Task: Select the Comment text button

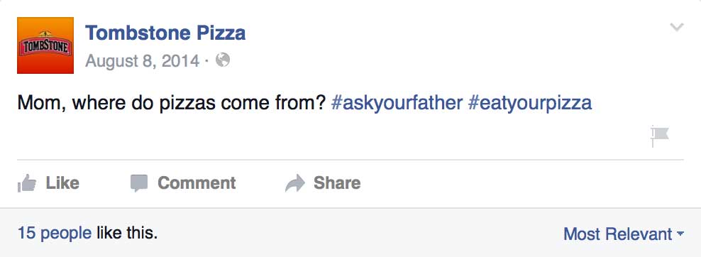Action: click(x=197, y=182)
